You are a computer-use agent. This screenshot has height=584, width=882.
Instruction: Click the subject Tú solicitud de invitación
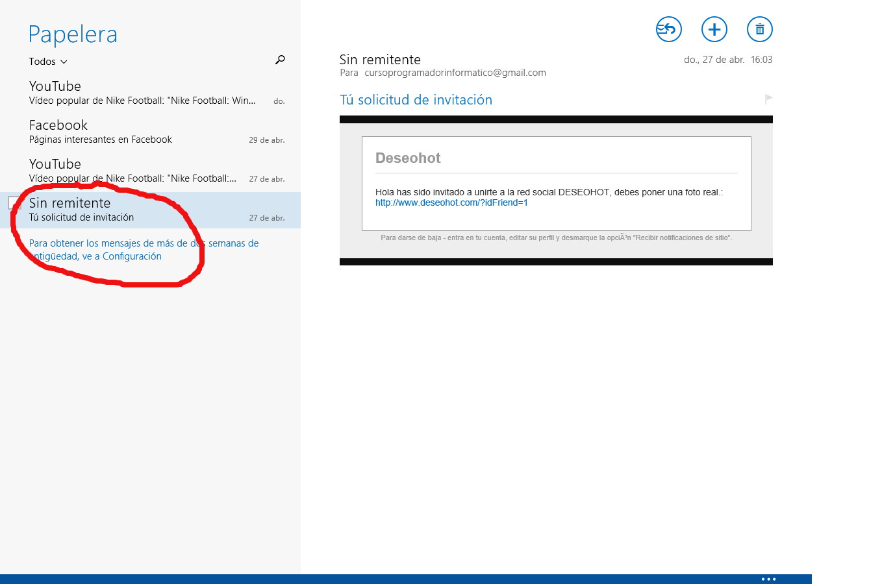416,100
